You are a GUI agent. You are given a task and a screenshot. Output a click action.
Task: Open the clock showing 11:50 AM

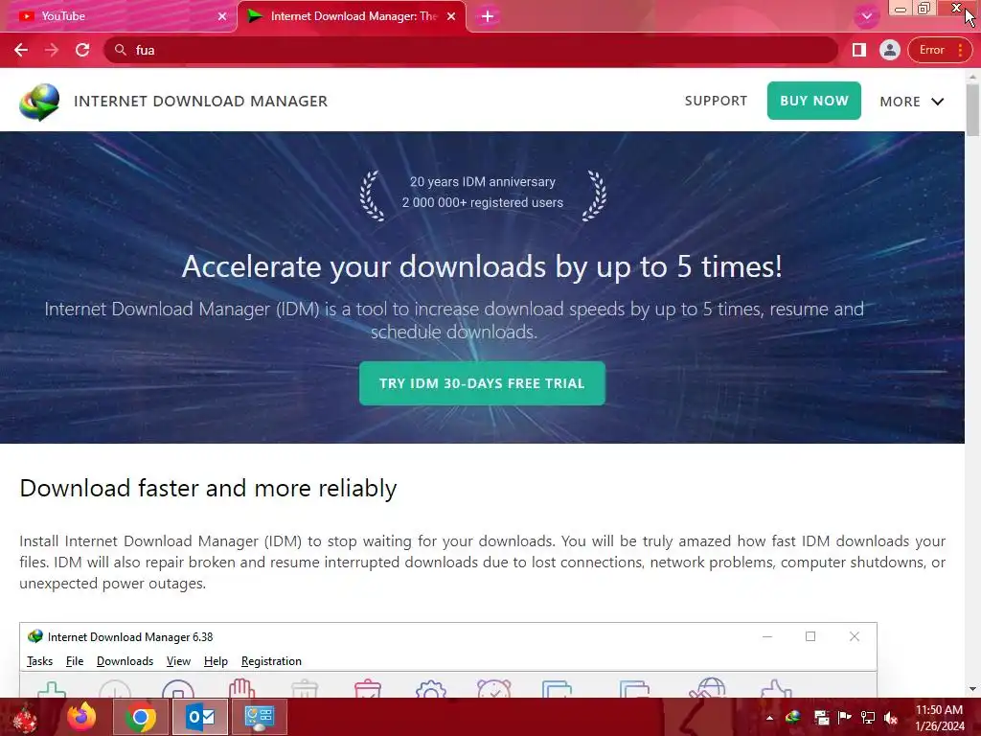(940, 718)
